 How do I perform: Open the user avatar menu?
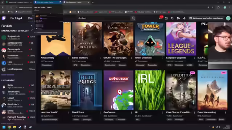[228, 18]
